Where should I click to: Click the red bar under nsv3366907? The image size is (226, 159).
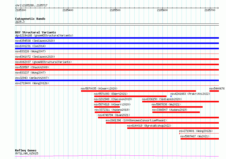(x=176, y=112)
